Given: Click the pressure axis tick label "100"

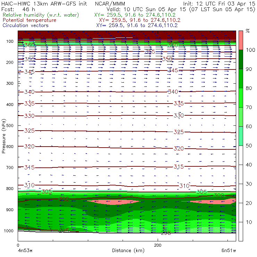Looking at the screenshot, I should coord(10,41).
